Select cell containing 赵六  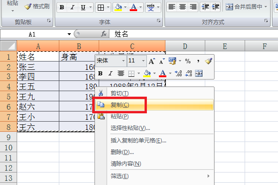pyautogui.click(x=38, y=106)
